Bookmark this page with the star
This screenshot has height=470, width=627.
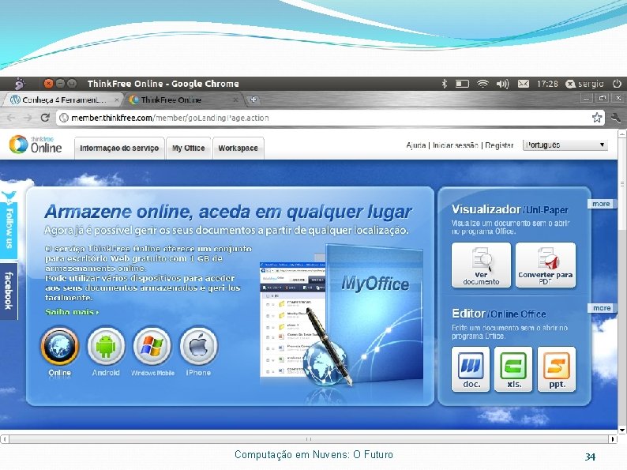[597, 118]
